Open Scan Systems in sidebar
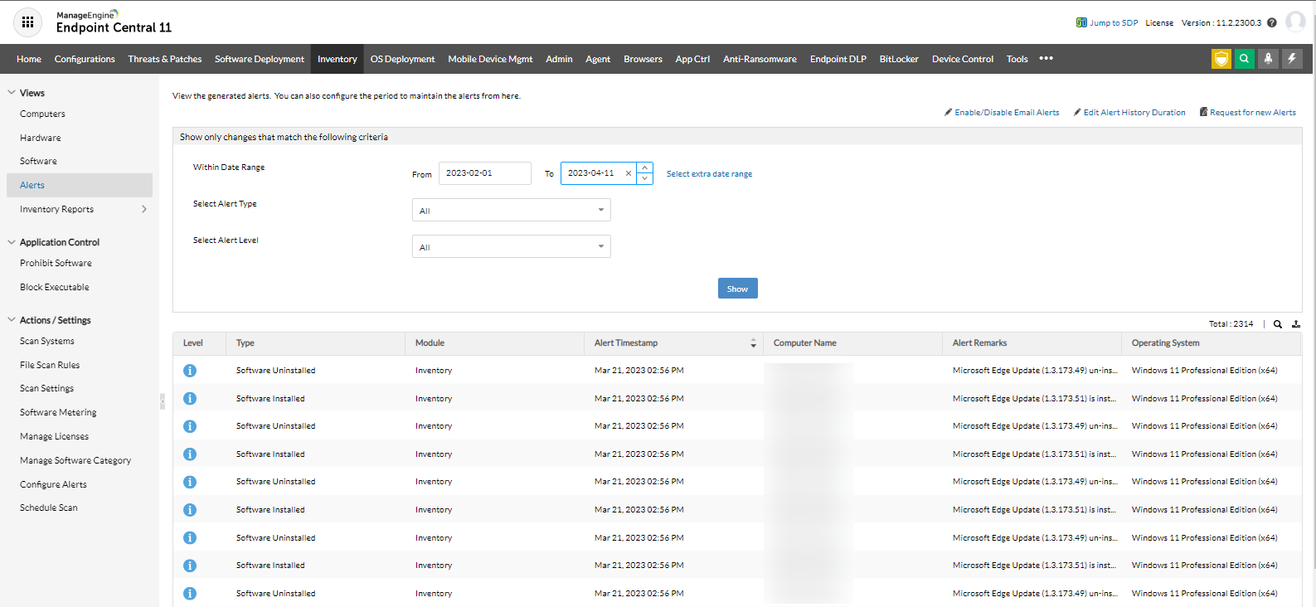The width and height of the screenshot is (1316, 607). (47, 341)
